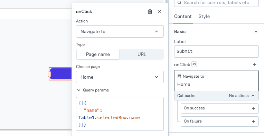The width and height of the screenshot is (265, 136).
Task: Collapse the Query params section
Action: [78, 90]
